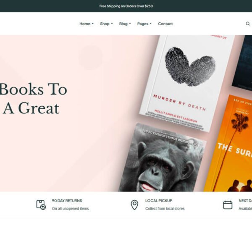Open the Blog navigation item
The image size is (252, 252).
pos(123,24)
